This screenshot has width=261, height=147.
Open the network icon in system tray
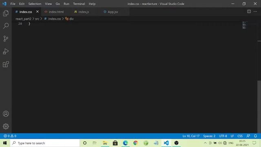[x=225, y=143]
